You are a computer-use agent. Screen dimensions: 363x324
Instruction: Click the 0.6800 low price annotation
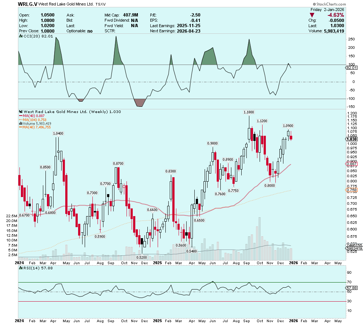(51, 212)
